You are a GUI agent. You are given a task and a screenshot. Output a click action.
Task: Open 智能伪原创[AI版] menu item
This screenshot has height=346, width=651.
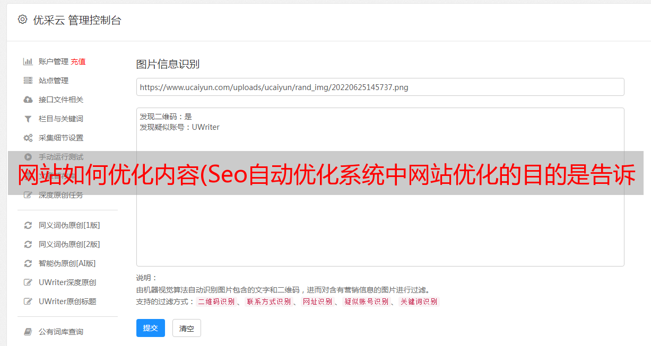pos(67,263)
